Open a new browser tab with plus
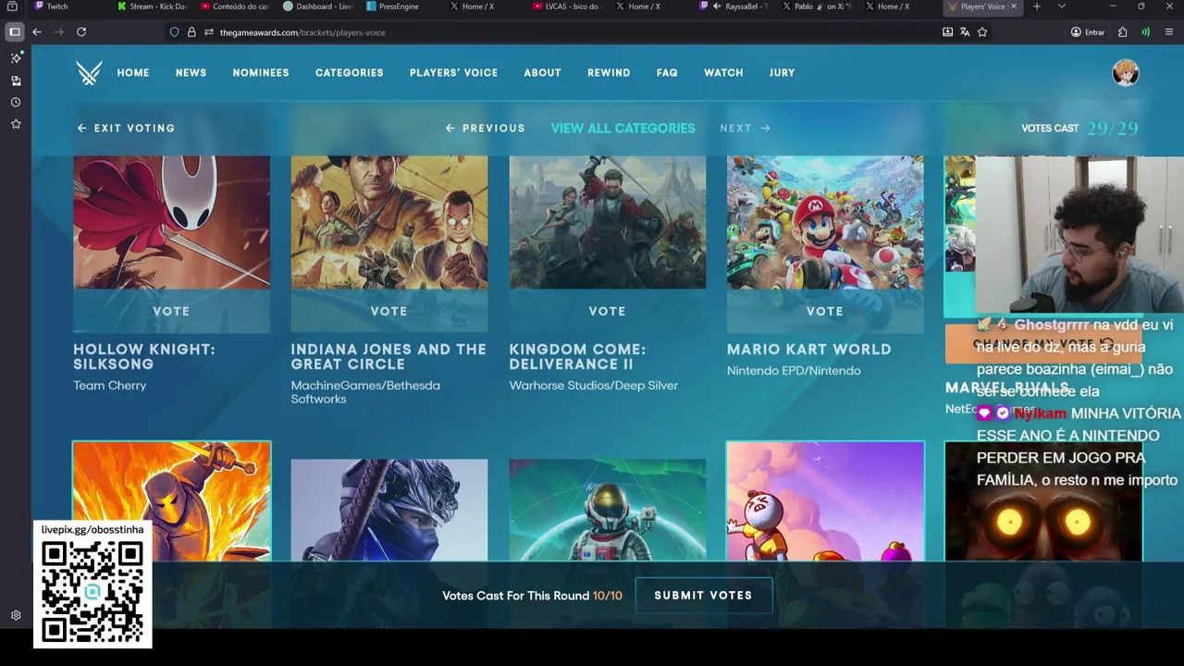The image size is (1184, 666). click(1036, 6)
